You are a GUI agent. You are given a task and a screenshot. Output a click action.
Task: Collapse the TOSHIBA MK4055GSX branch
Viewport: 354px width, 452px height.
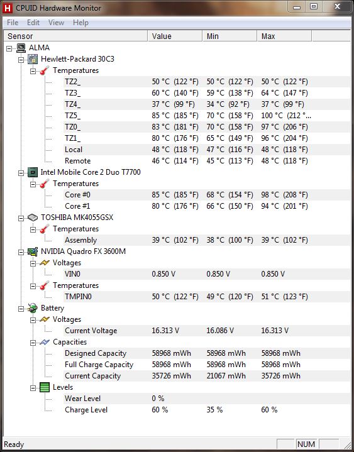(x=21, y=219)
